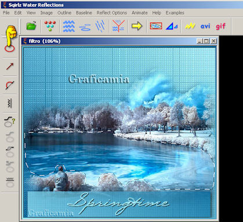This screenshot has width=243, height=222.
Task: Select the red arrow line tool
Action: (x=10, y=66)
